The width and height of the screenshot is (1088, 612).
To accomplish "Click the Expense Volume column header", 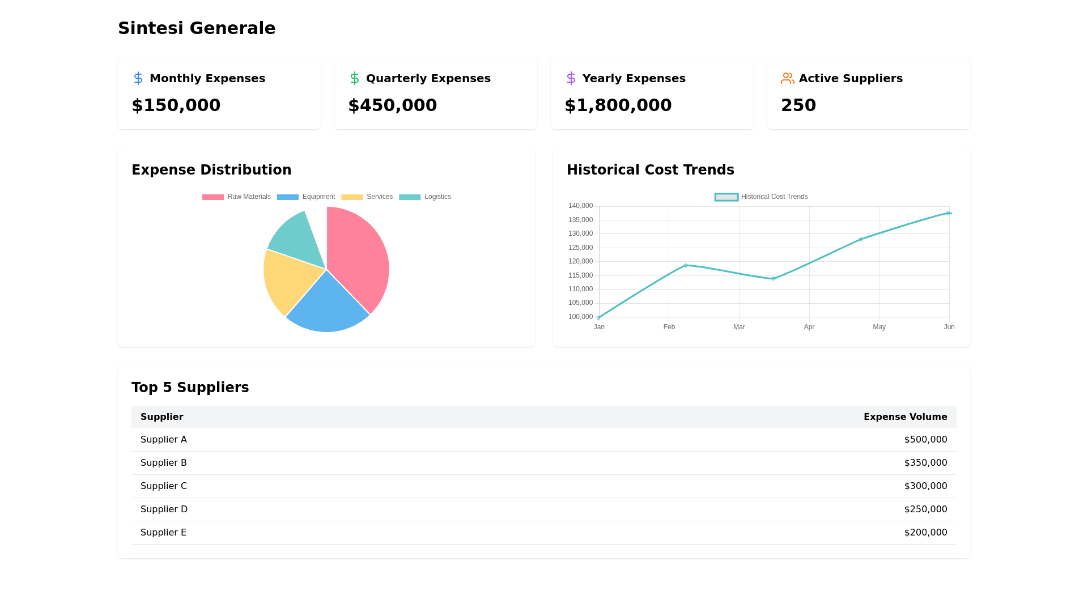I will click(905, 417).
